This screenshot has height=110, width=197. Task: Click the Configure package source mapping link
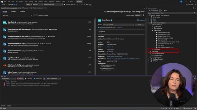point(119,28)
